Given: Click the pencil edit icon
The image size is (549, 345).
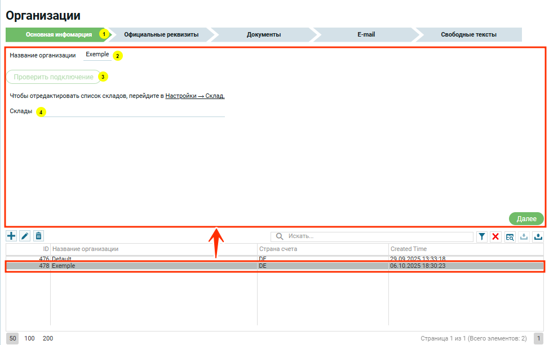Looking at the screenshot, I should (x=25, y=236).
